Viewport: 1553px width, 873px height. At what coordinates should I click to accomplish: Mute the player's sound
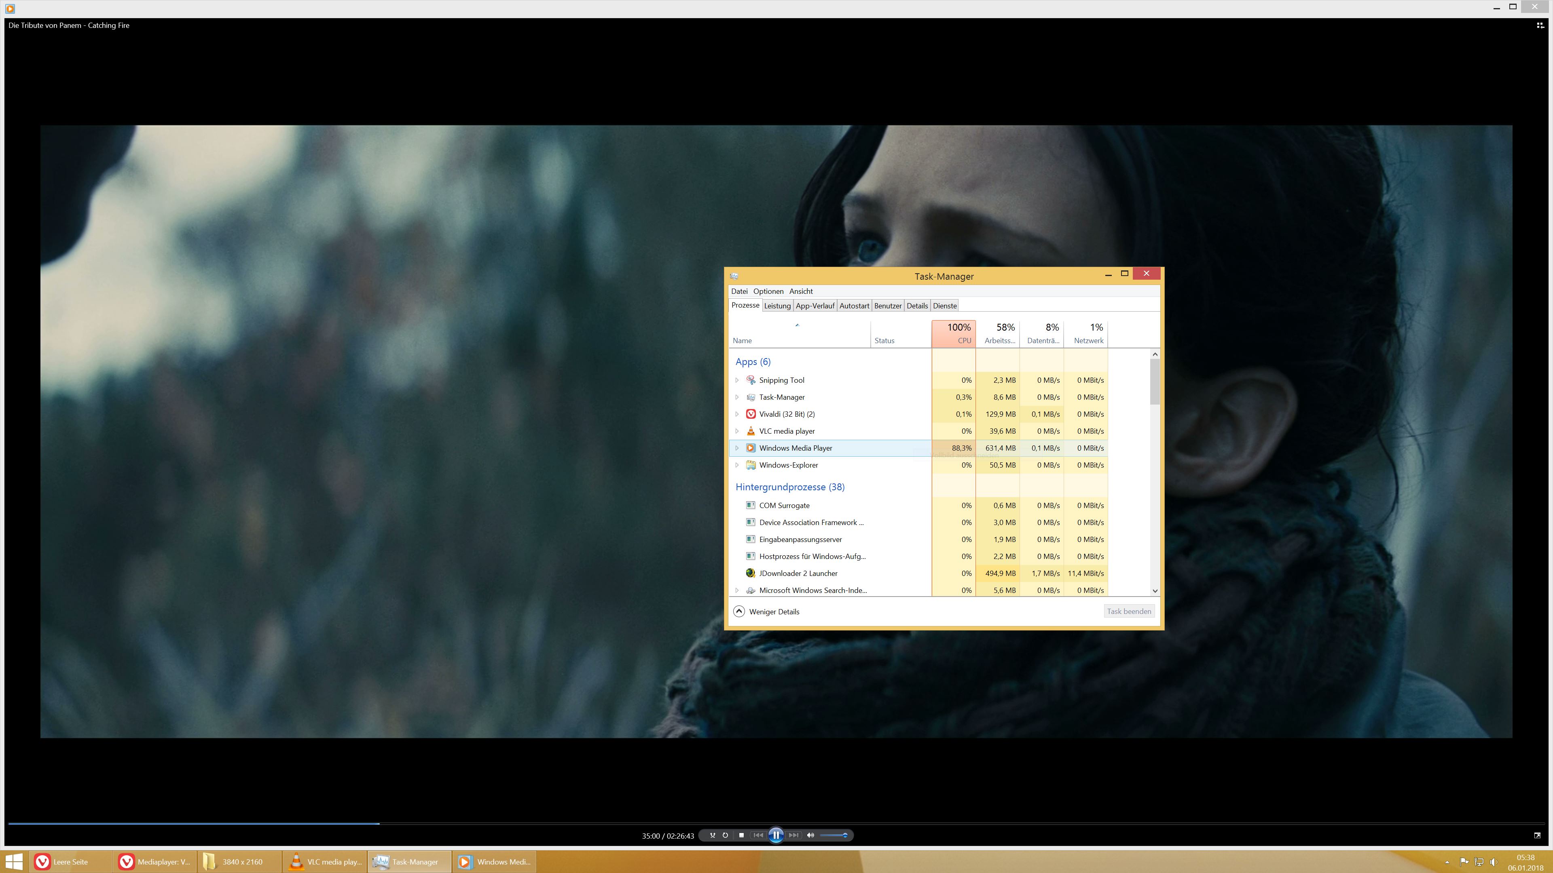pos(810,835)
